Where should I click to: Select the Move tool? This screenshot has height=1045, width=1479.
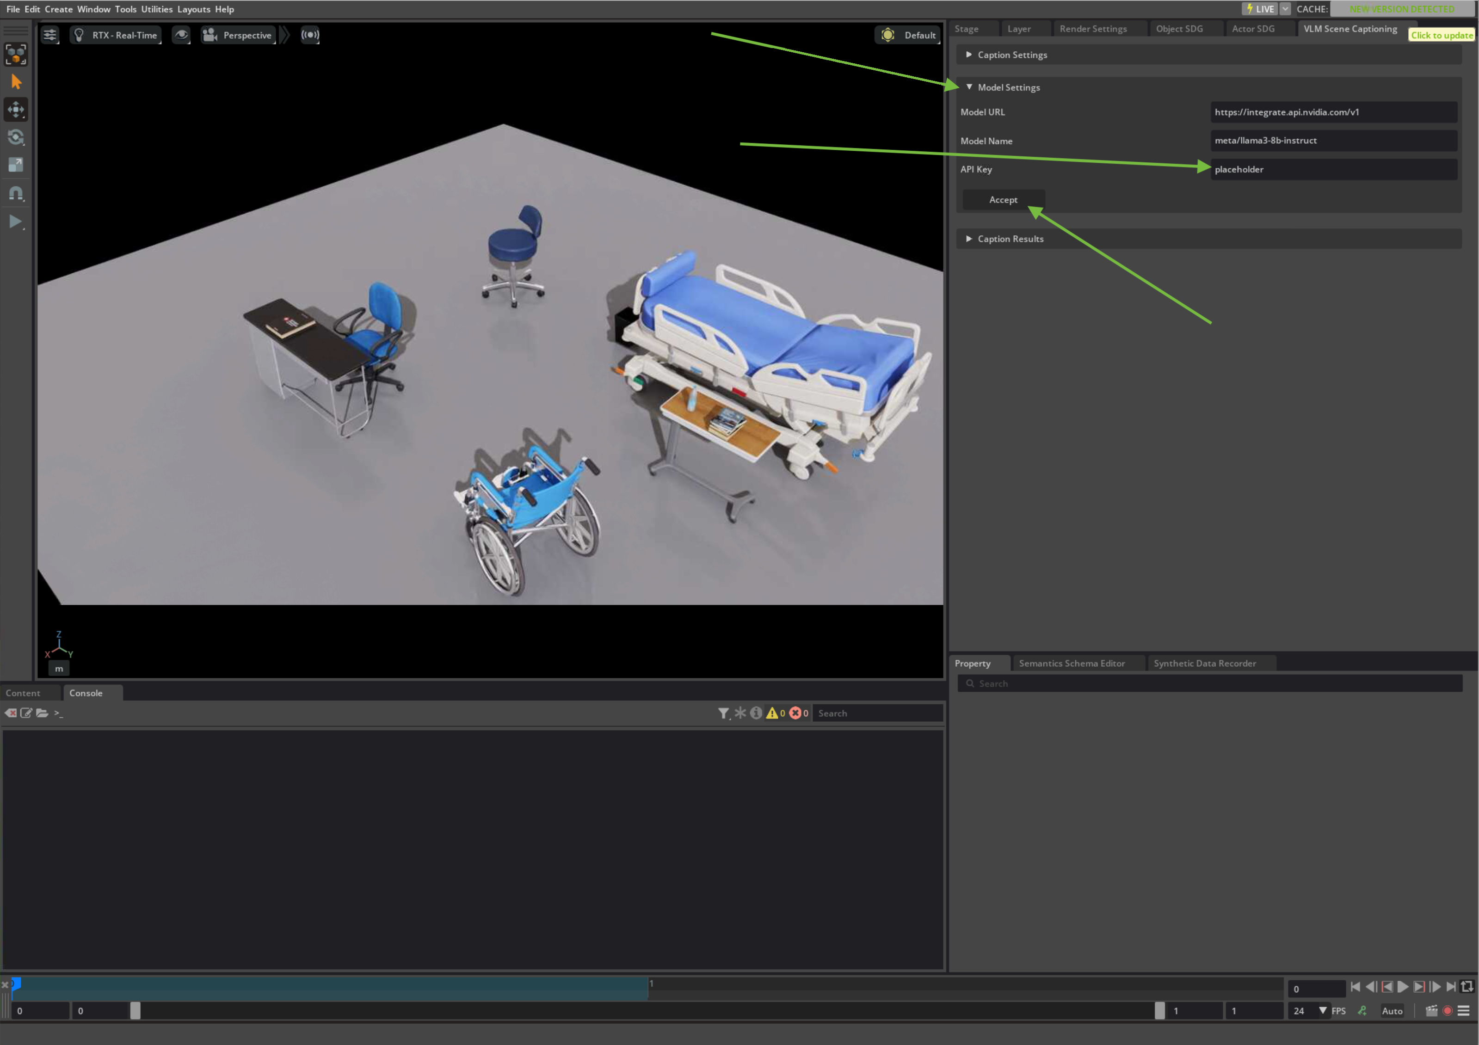[16, 110]
